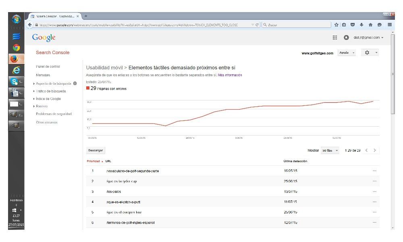
Task: Open the second GIMP taskbar entry
Action: point(16,125)
